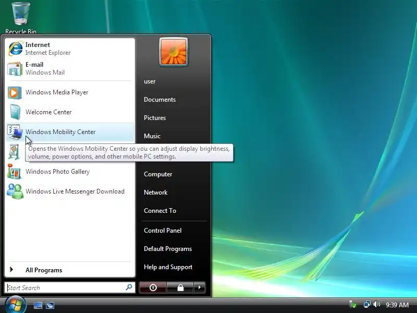417x313 pixels.
Task: Open Windows Photo Gallery label
Action: 57,172
